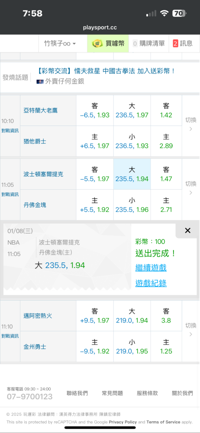Close the bet confirmation popup

click(x=187, y=231)
